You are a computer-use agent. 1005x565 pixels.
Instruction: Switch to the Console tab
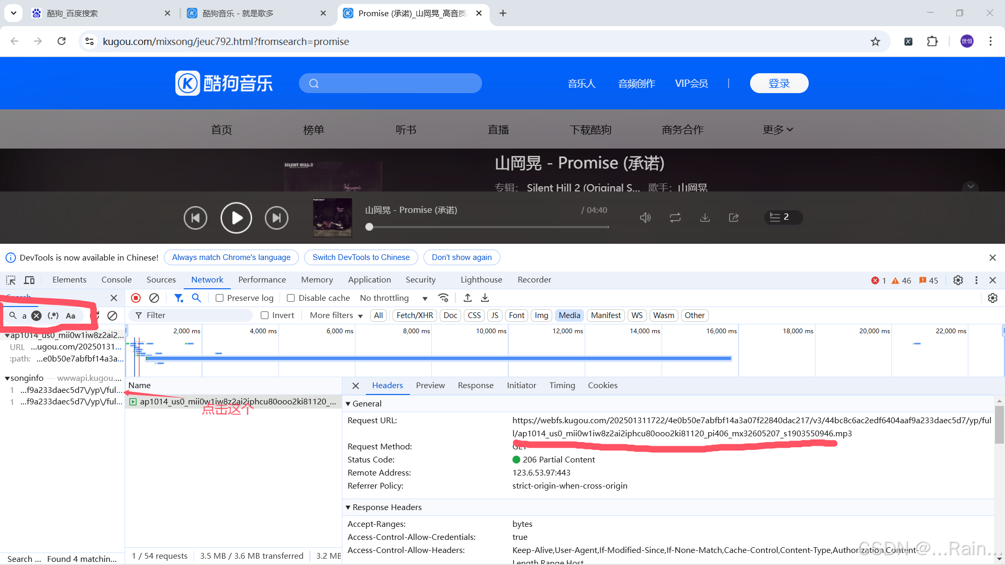coord(116,280)
